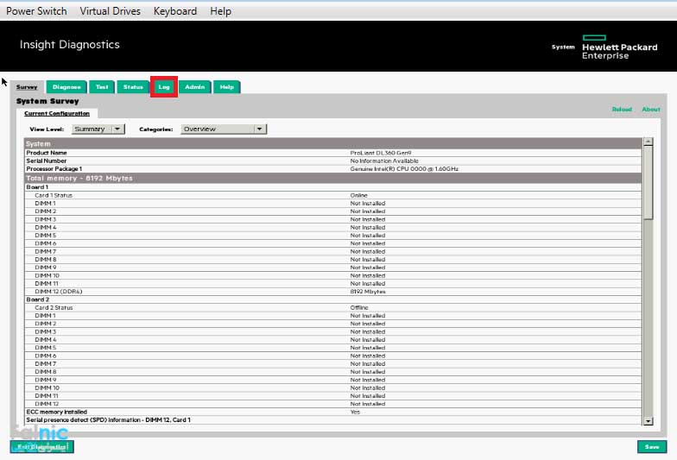
Task: Switch to the Diagnose tab
Action: (x=66, y=87)
